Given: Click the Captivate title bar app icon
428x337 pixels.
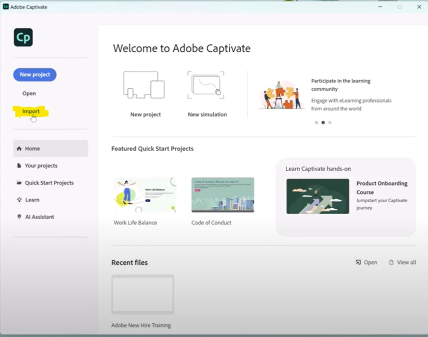Looking at the screenshot, I should [x=6, y=7].
